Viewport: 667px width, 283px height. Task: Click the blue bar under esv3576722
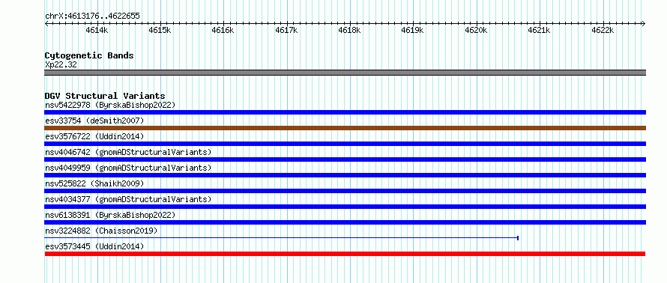pos(345,144)
